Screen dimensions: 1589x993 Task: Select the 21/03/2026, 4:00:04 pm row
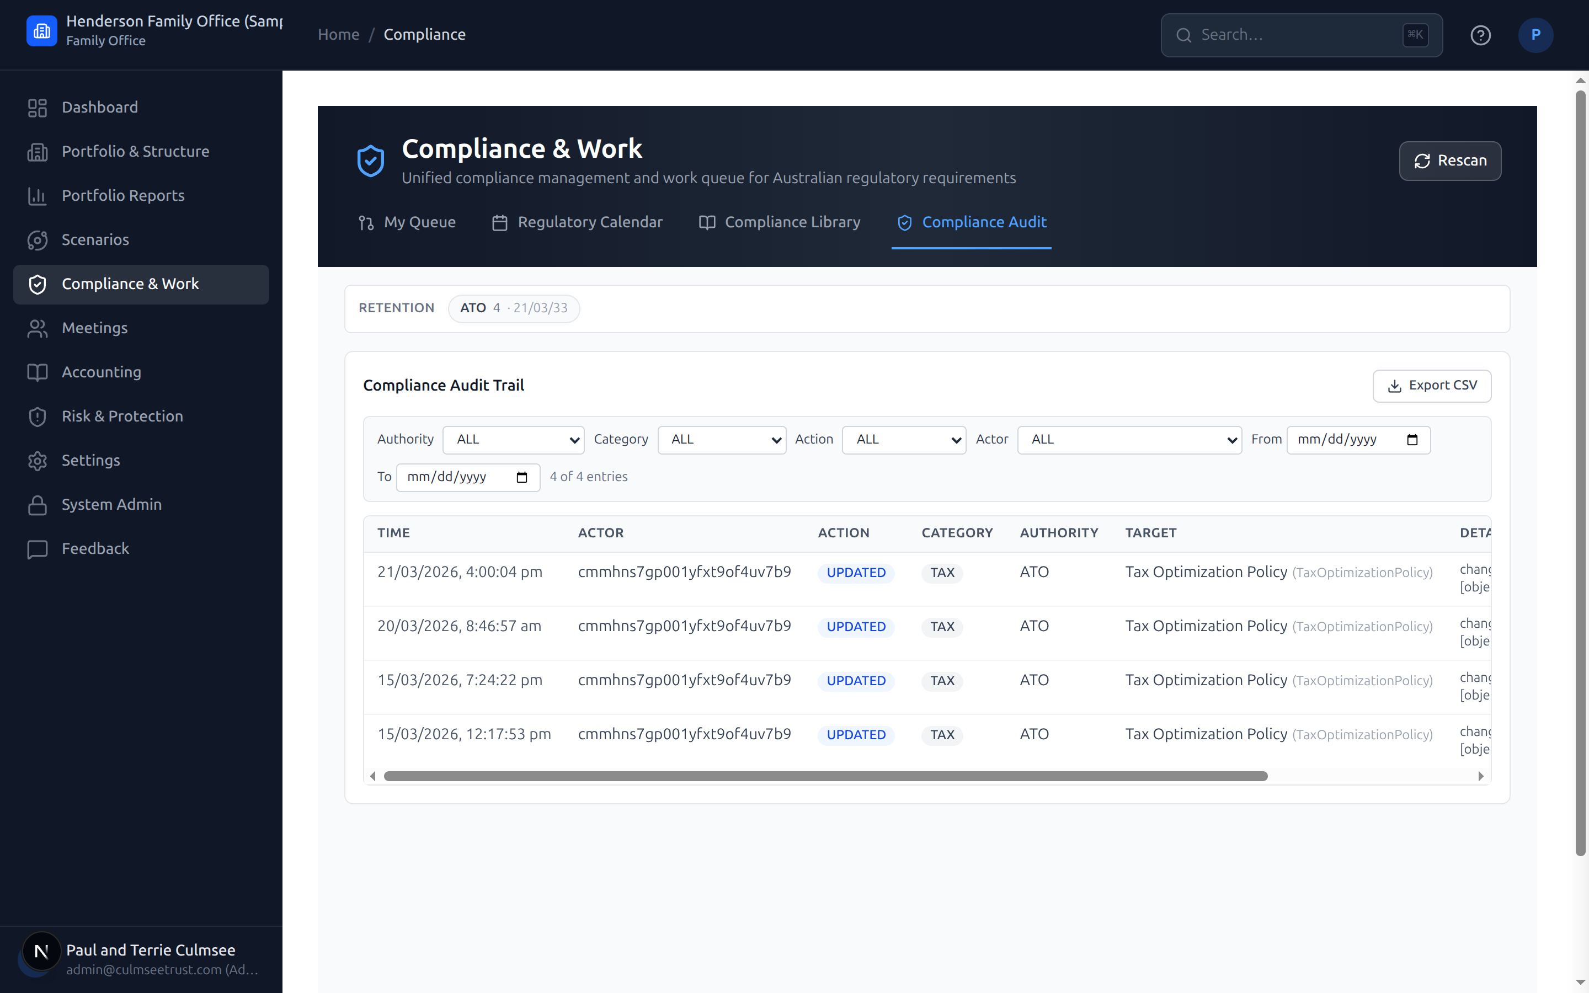[x=927, y=579]
